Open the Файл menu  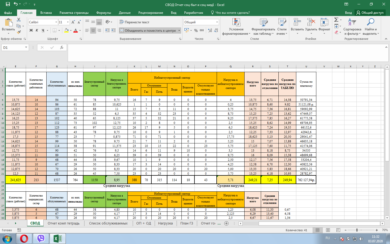(x=8, y=13)
